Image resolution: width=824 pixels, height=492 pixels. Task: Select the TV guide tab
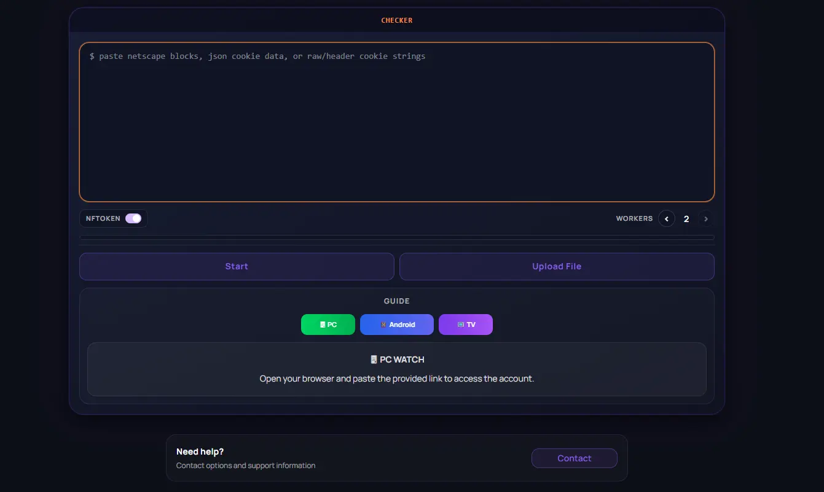click(x=466, y=325)
